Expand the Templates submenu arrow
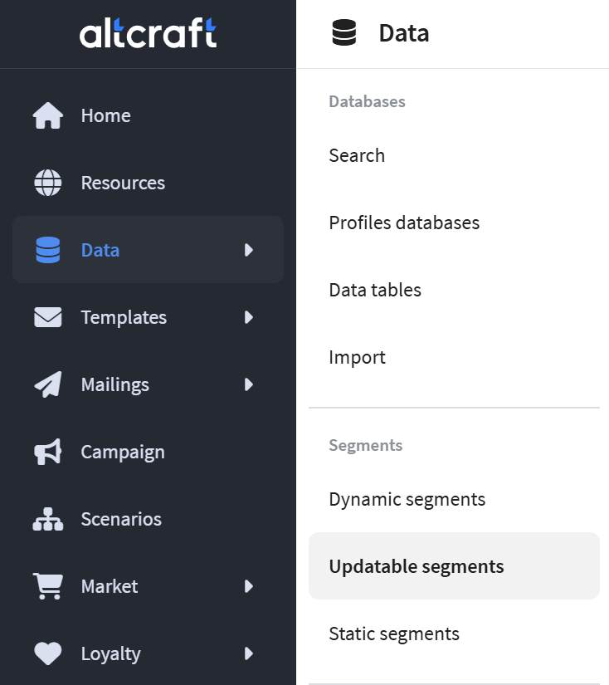609x685 pixels. (249, 317)
